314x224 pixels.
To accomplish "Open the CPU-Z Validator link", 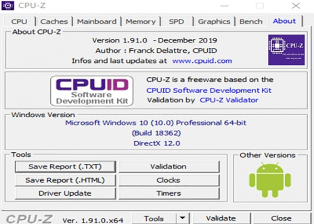I will (229, 100).
